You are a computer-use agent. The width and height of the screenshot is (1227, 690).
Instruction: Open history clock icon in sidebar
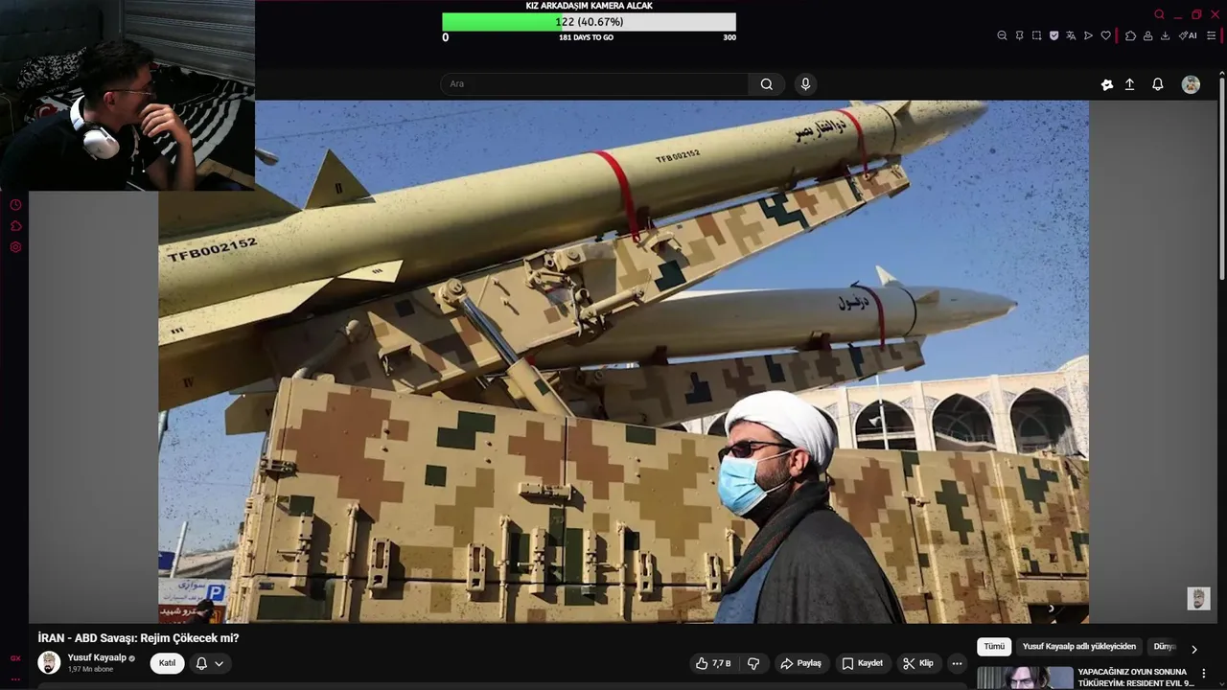pos(15,205)
